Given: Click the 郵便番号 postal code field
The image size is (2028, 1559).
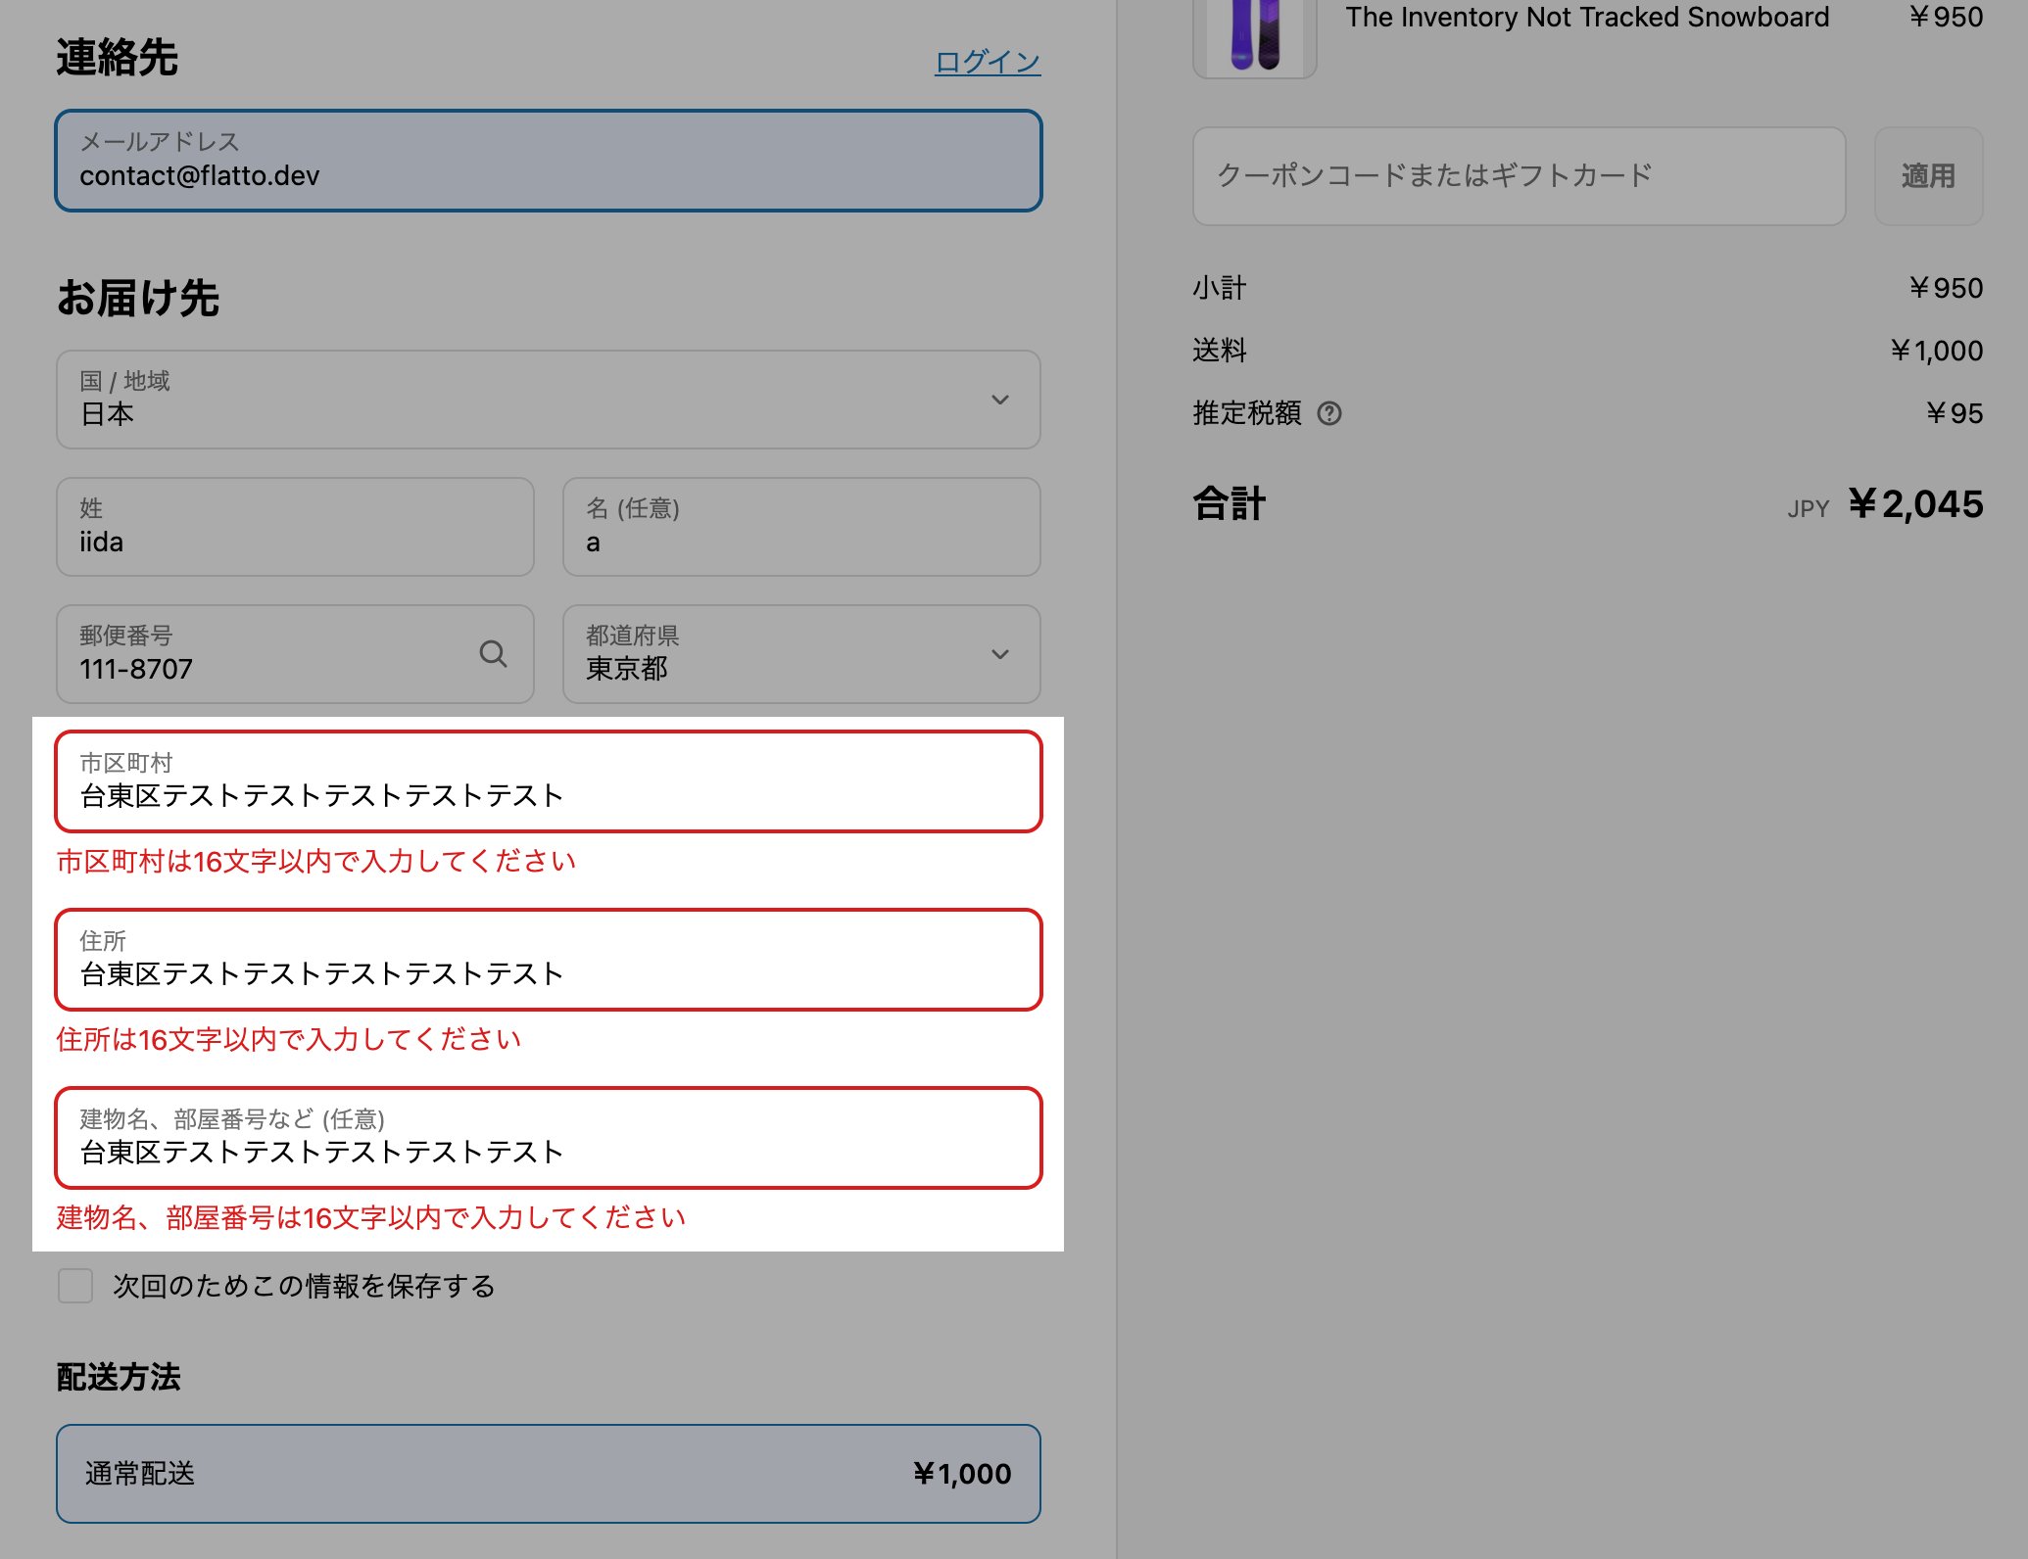Looking at the screenshot, I should point(265,655).
